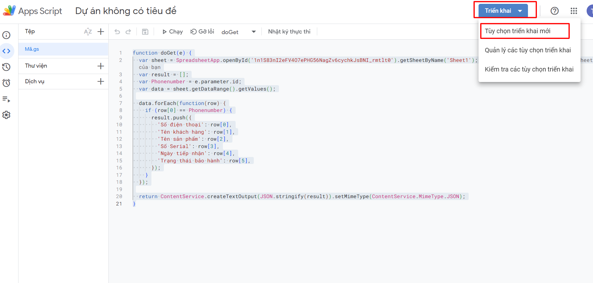Image resolution: width=593 pixels, height=283 pixels.
Task: Click the return ContentService code line
Action: (x=302, y=197)
